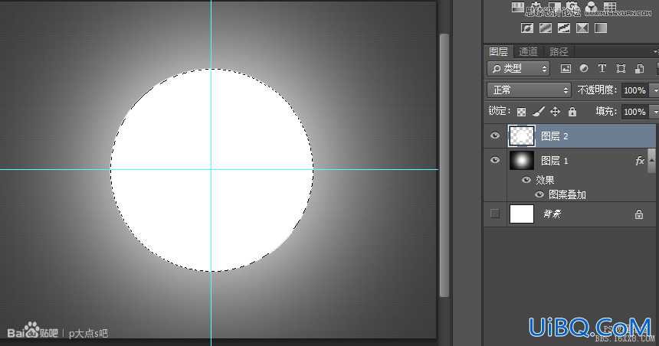659x346 pixels.
Task: Hide the 图层 2 layer
Action: click(495, 135)
